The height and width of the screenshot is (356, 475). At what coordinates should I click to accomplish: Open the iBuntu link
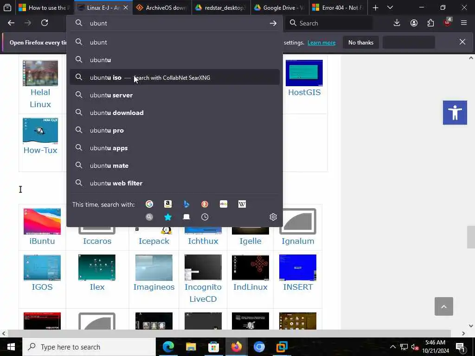coord(42,241)
